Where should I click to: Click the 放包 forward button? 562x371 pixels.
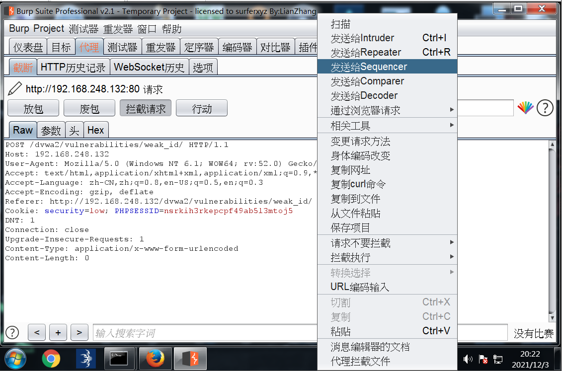pyautogui.click(x=33, y=108)
